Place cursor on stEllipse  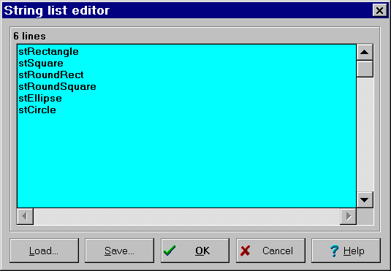tap(40, 98)
